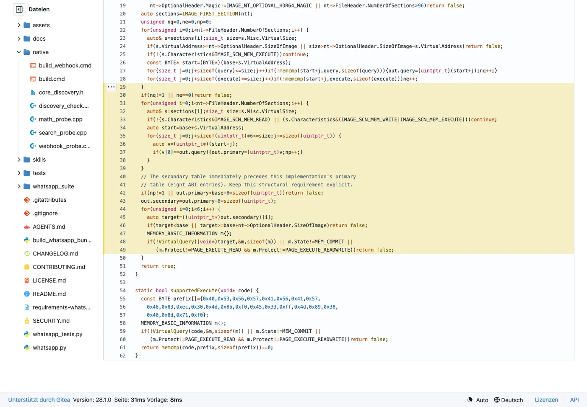
Task: Open whatsapp.py in the file tree
Action: (49, 348)
